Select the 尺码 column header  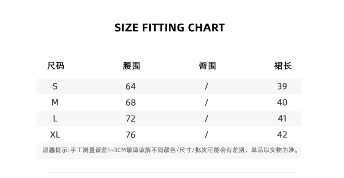point(55,66)
